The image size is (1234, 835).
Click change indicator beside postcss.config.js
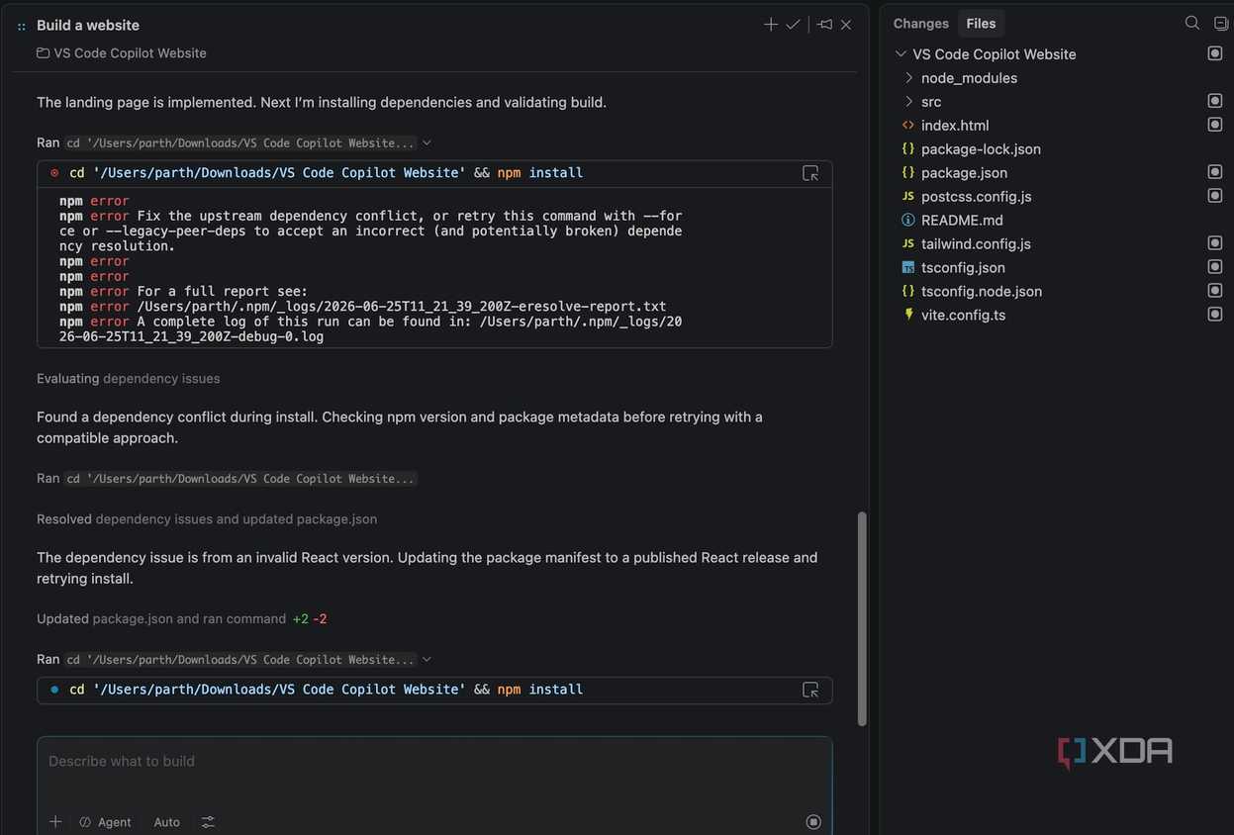[1215, 196]
